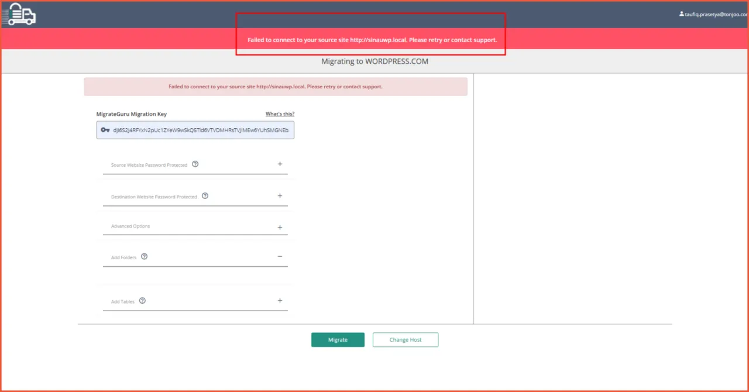Expand the Advanced Options section
Image resolution: width=749 pixels, height=392 pixels.
point(280,226)
